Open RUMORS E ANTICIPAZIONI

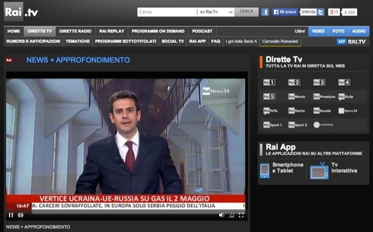(x=33, y=42)
